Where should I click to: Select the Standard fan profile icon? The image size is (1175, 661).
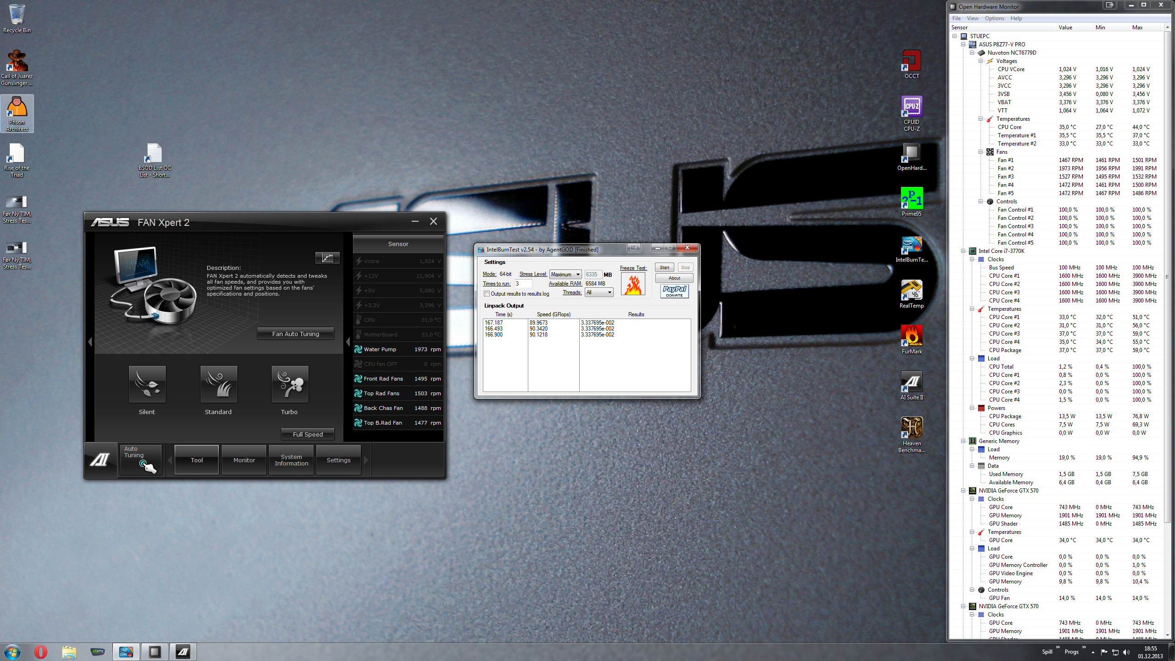coord(218,384)
